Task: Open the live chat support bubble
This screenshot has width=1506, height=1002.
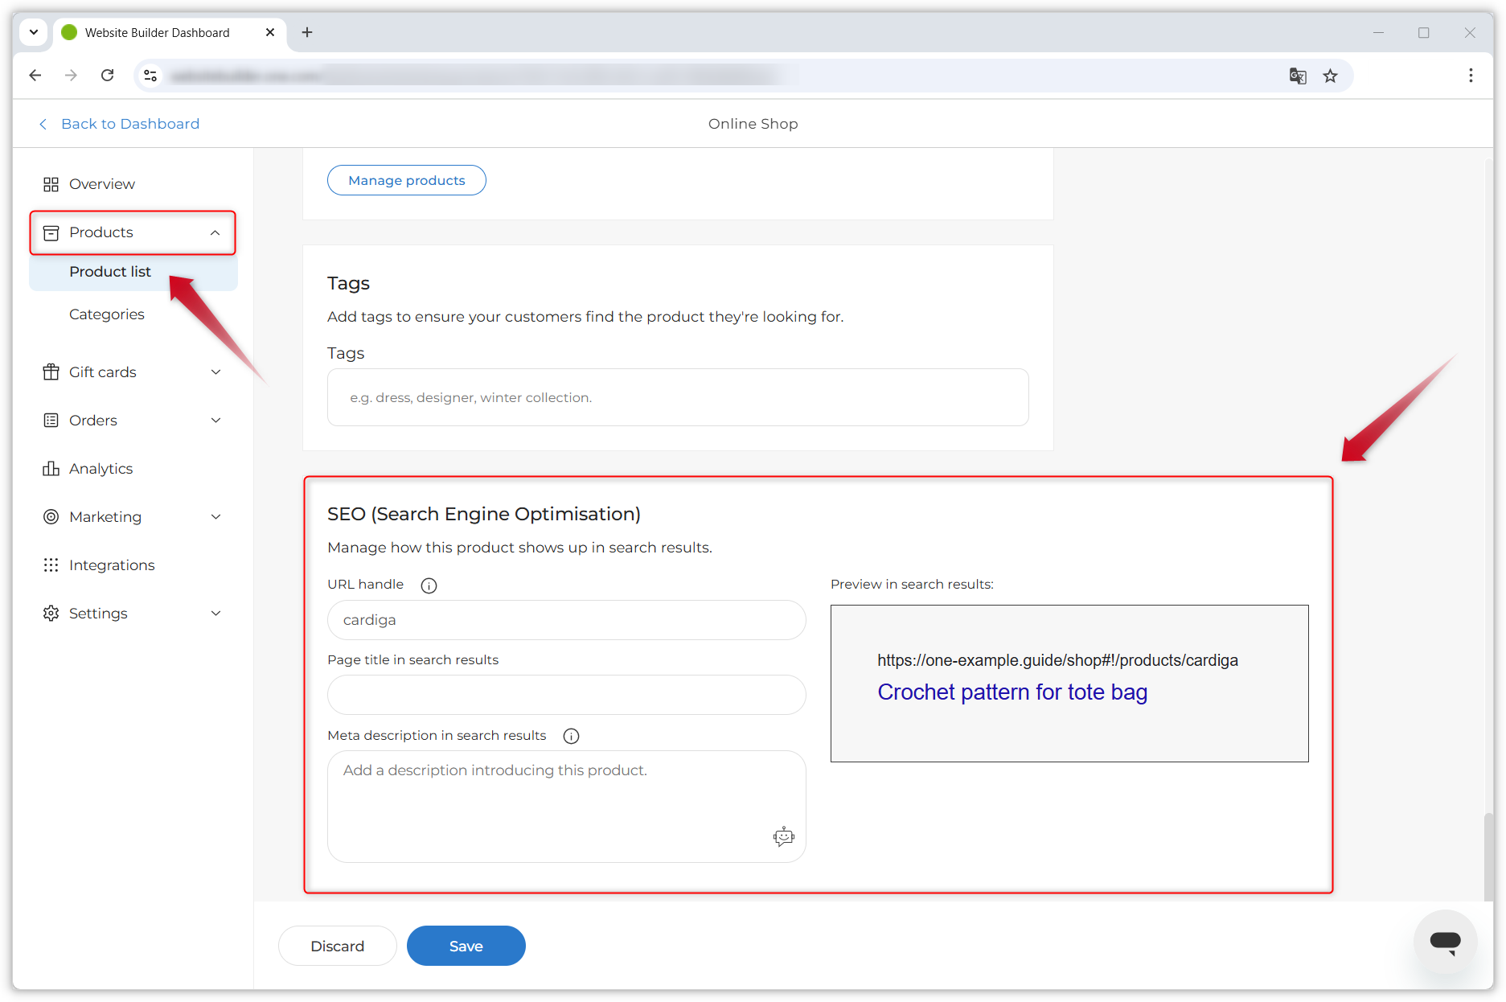Action: click(x=1445, y=942)
